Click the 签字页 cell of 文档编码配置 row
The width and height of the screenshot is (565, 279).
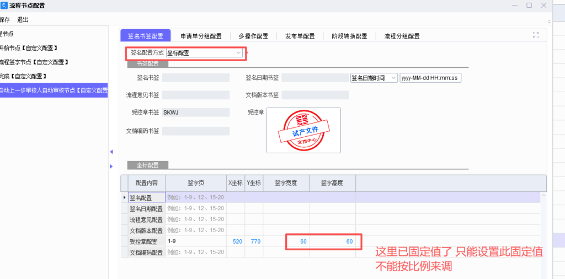click(x=196, y=252)
